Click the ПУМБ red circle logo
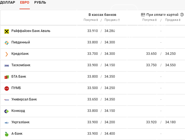This screenshot has width=185, height=140. pyautogui.click(x=7, y=89)
